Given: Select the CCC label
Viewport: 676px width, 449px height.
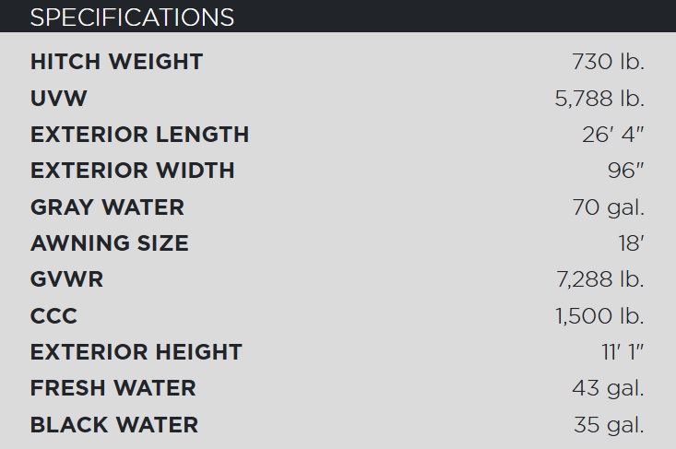Looking at the screenshot, I should pyautogui.click(x=53, y=316).
